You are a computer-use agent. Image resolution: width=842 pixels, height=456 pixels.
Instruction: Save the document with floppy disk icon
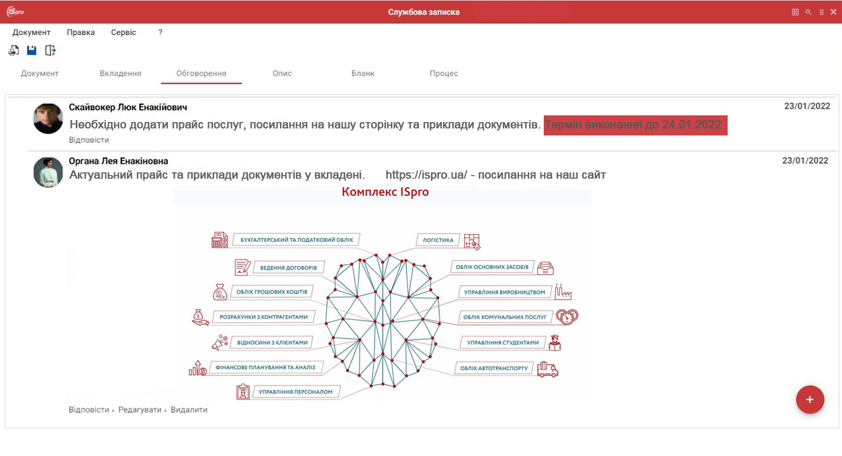(x=32, y=50)
